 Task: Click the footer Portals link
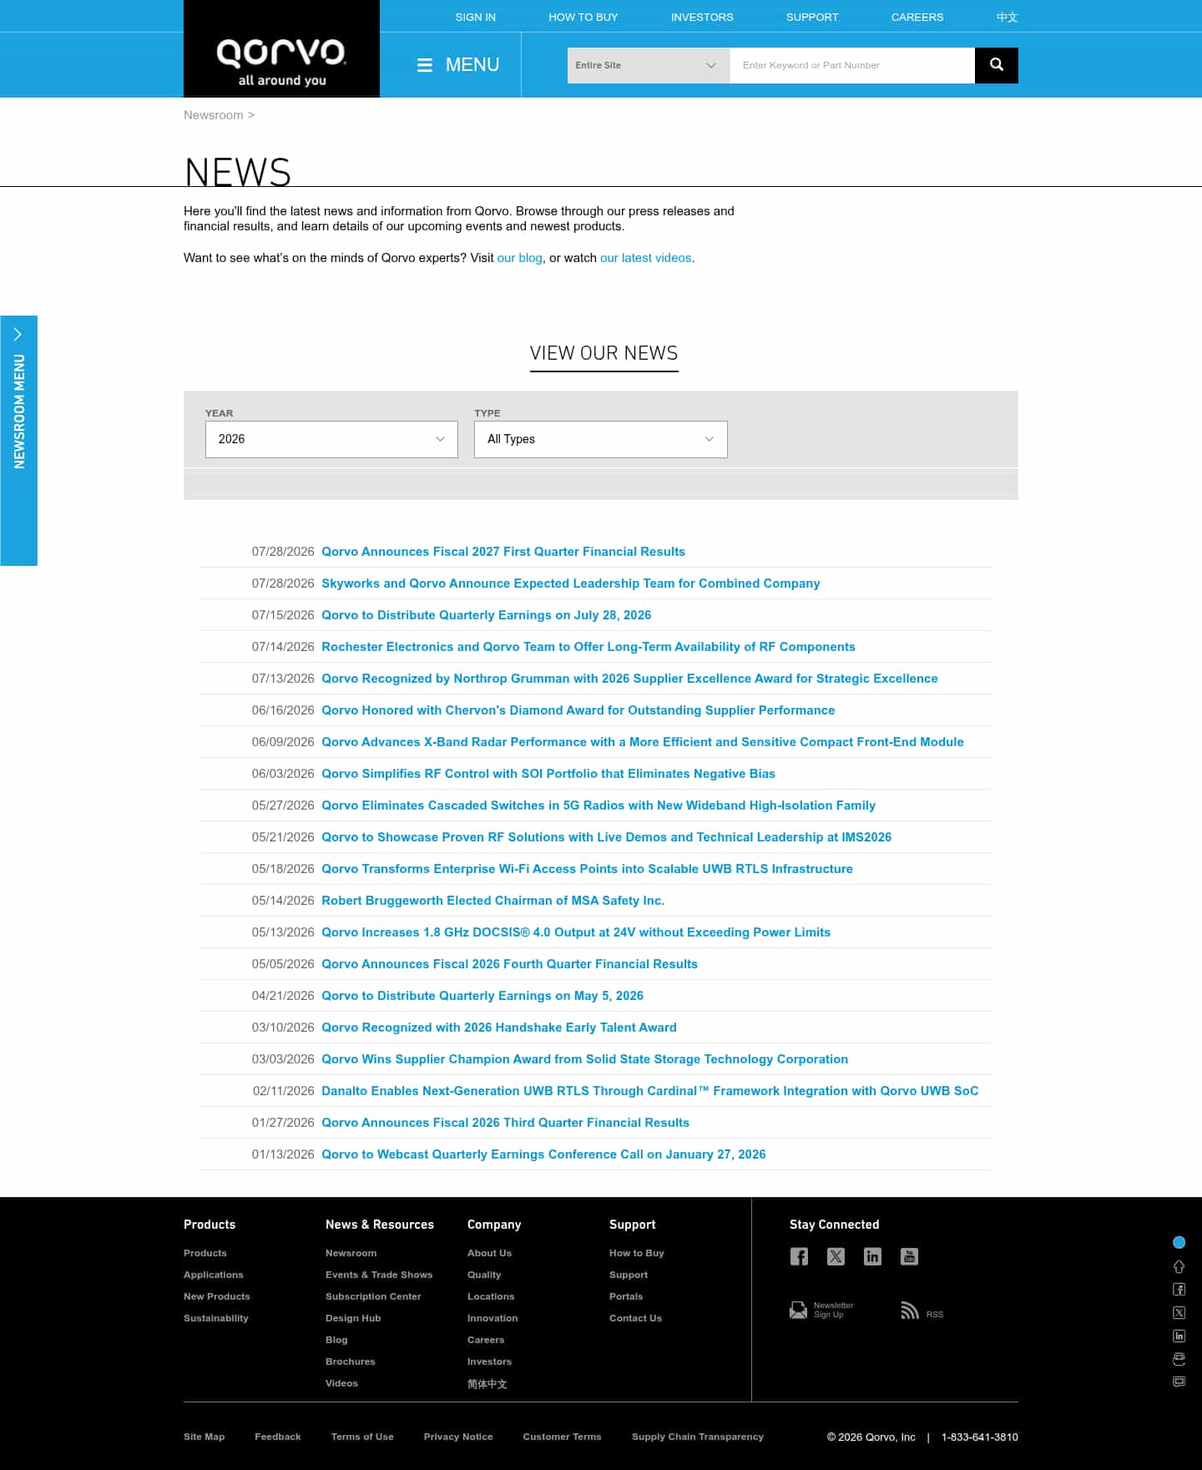click(x=626, y=1296)
